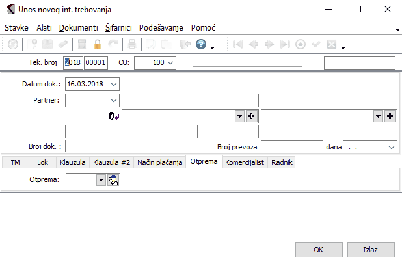This screenshot has width=402, height=260.
Task: Expand the Otprema combo box arrow
Action: (100, 181)
